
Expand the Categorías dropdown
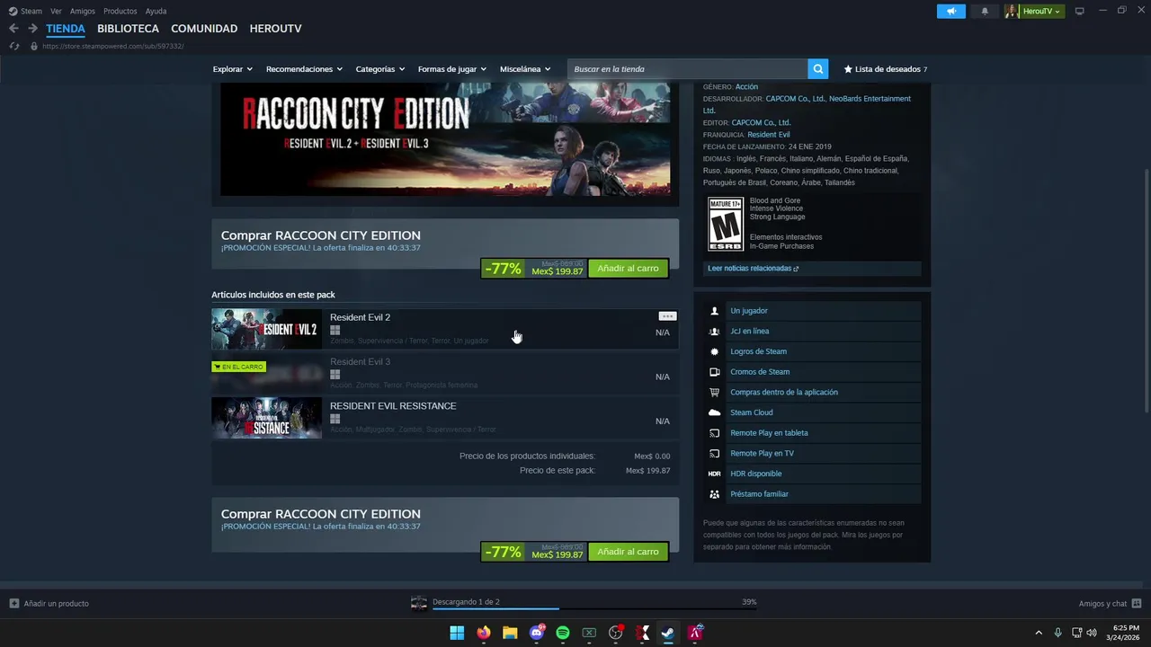point(380,69)
